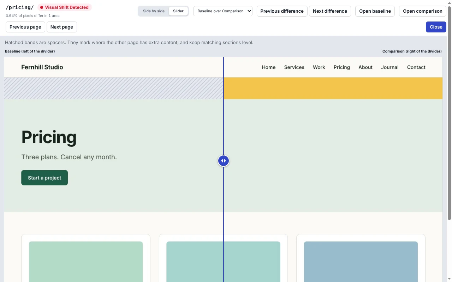Advance to Next page
452x282 pixels.
point(62,27)
